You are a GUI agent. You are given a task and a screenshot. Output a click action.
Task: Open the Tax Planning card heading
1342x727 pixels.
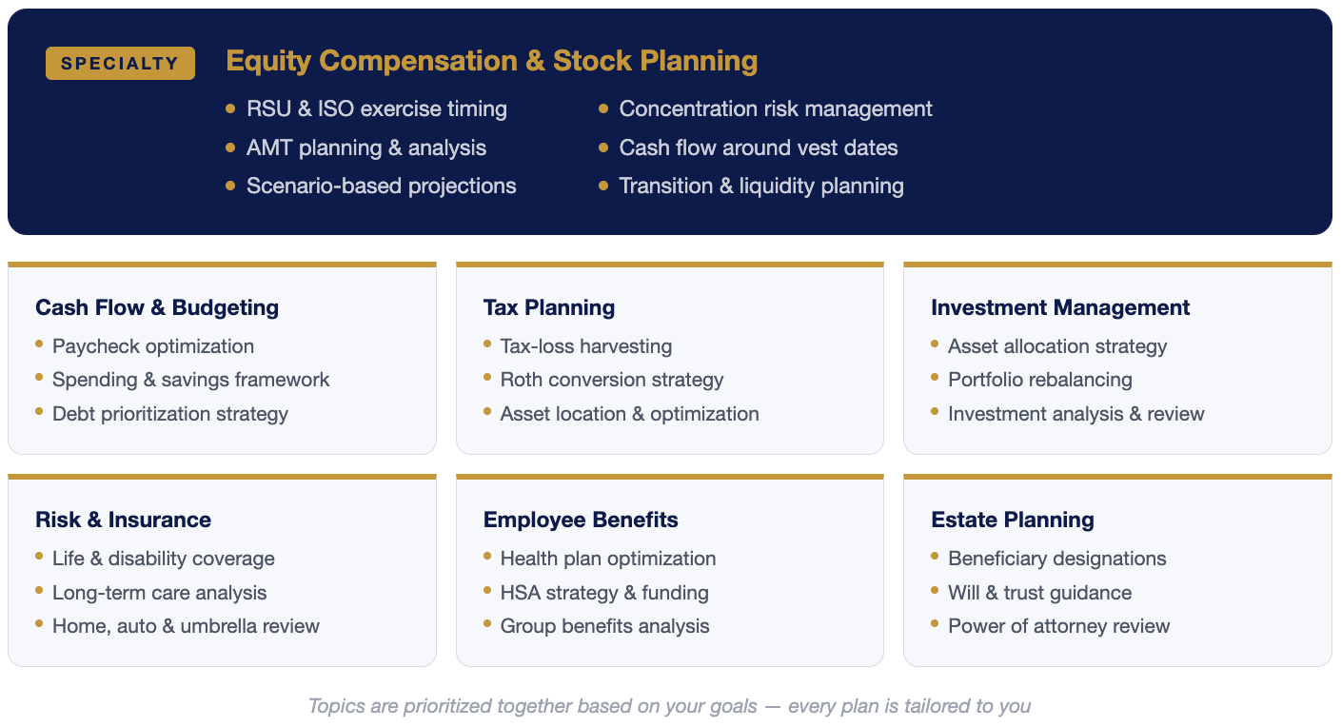point(549,307)
